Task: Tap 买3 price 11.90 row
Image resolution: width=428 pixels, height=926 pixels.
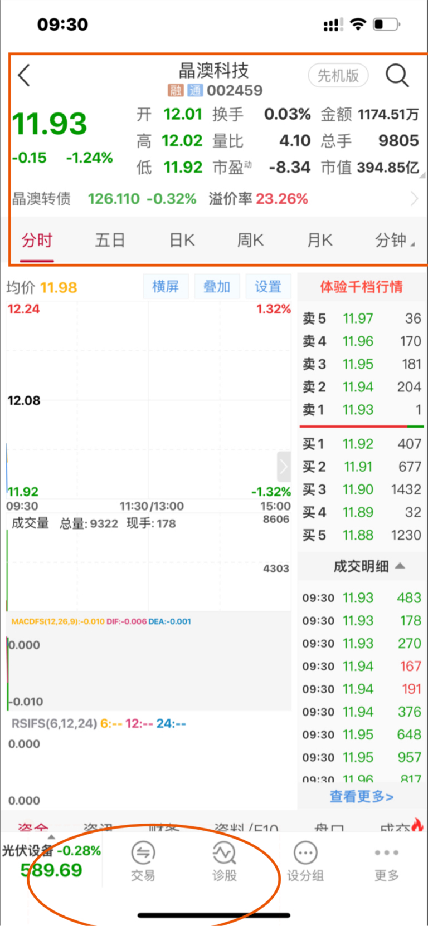Action: pyautogui.click(x=362, y=489)
